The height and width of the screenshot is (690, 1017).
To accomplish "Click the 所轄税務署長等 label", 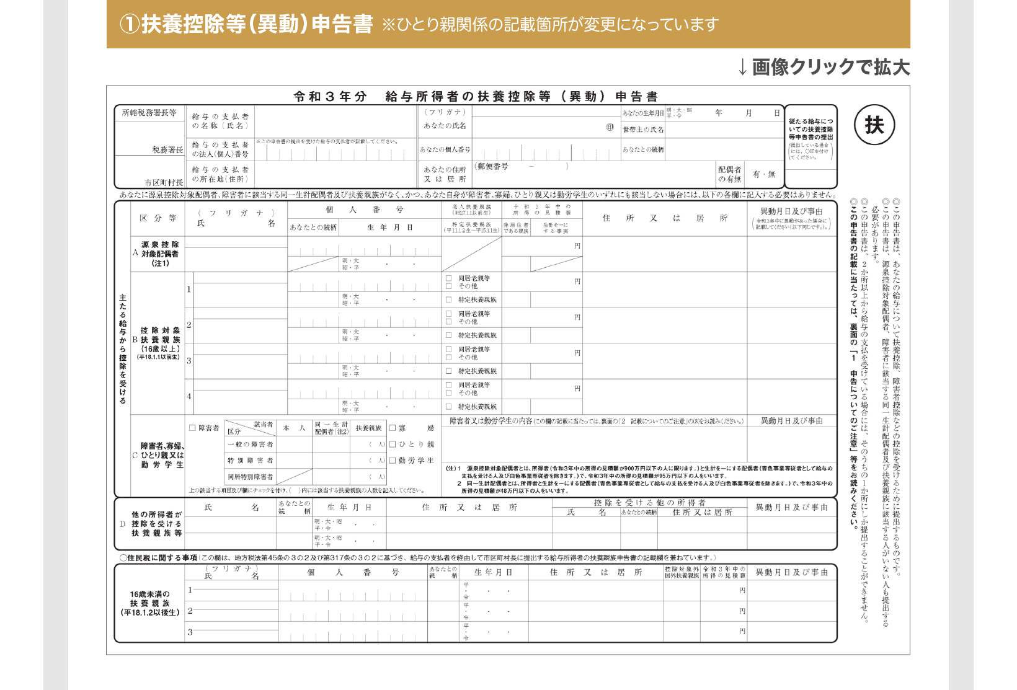I will click(149, 113).
